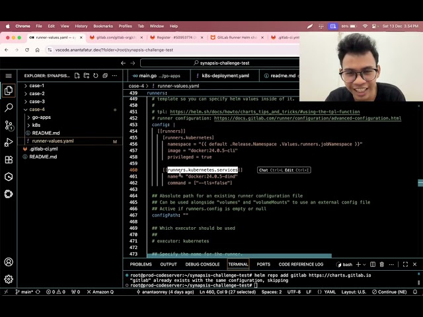Go back in Chrome browser
This screenshot has height=317, width=423.
pos(7,50)
